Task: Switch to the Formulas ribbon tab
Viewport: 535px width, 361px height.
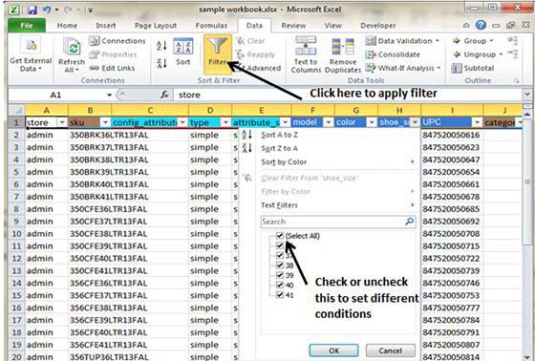Action: (x=211, y=26)
